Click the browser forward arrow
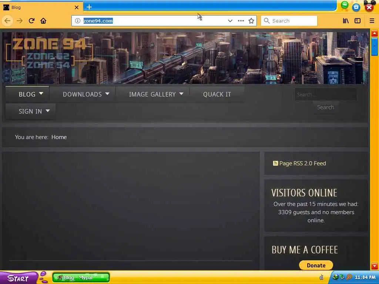This screenshot has width=379, height=284. click(20, 21)
